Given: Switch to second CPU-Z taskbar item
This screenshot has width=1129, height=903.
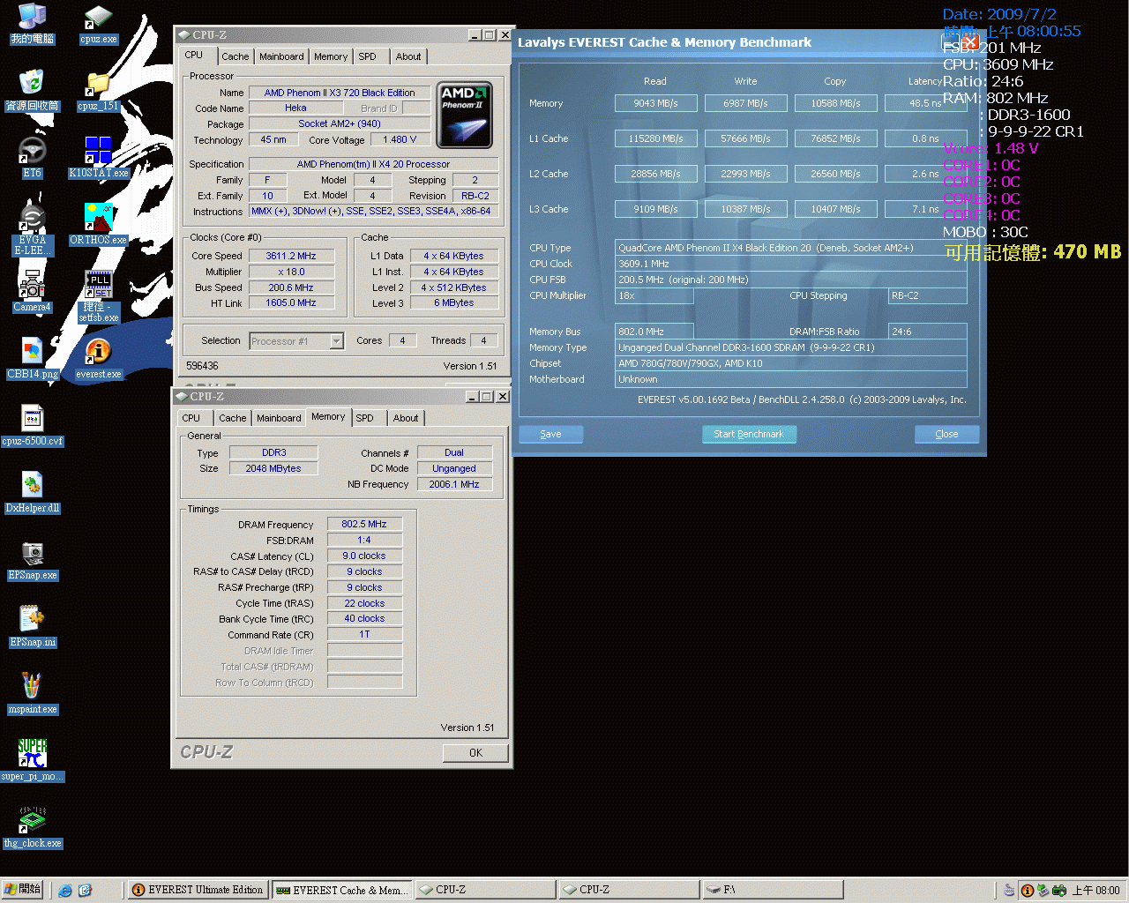Looking at the screenshot, I should (630, 890).
